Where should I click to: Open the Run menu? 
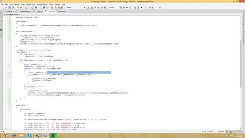pos(34,4)
